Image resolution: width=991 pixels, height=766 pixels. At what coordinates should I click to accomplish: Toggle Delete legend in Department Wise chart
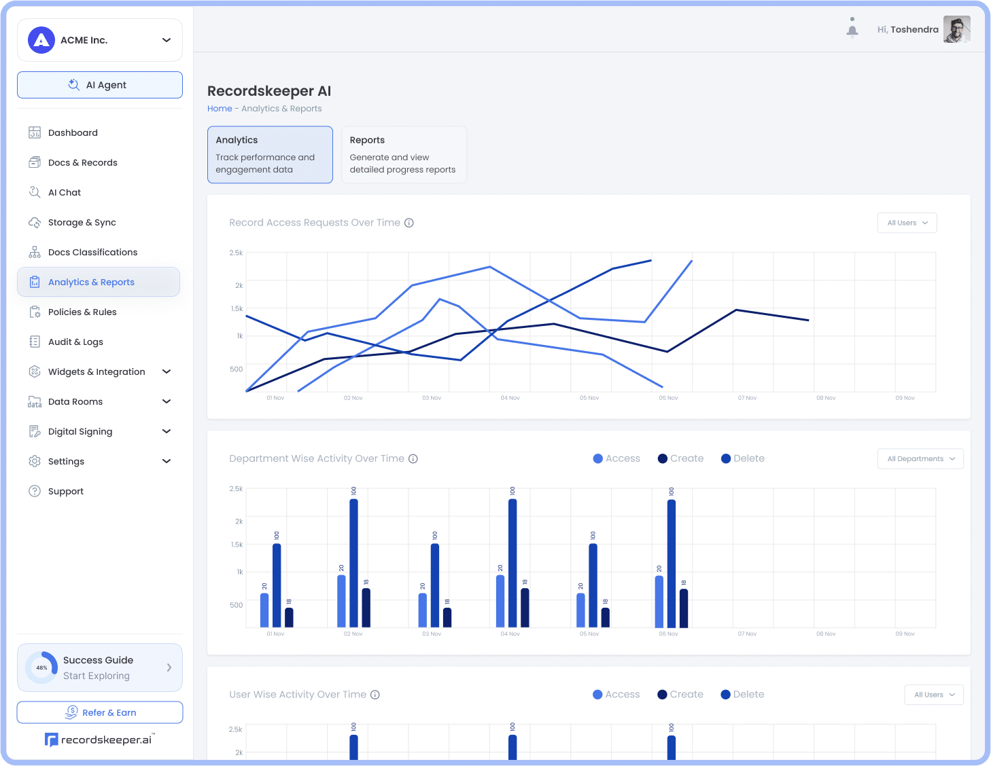(x=743, y=458)
